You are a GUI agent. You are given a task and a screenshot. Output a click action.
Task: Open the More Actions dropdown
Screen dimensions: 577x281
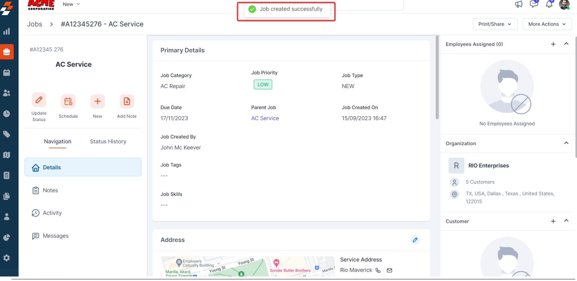point(547,24)
